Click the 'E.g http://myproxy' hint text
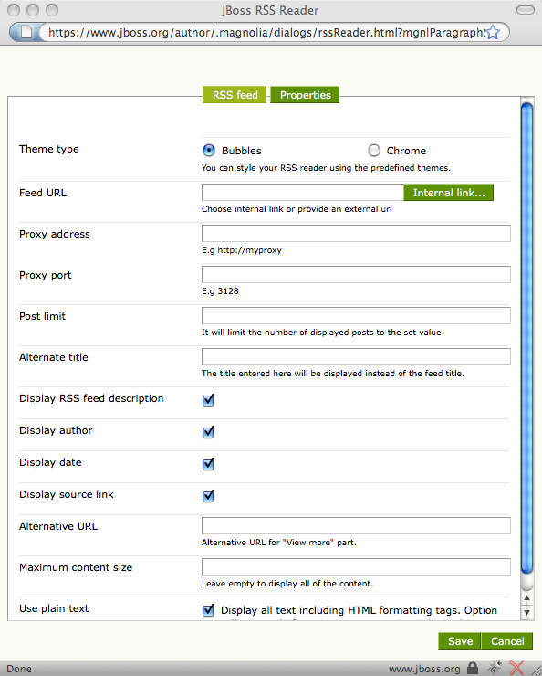542x676 pixels. (x=242, y=250)
